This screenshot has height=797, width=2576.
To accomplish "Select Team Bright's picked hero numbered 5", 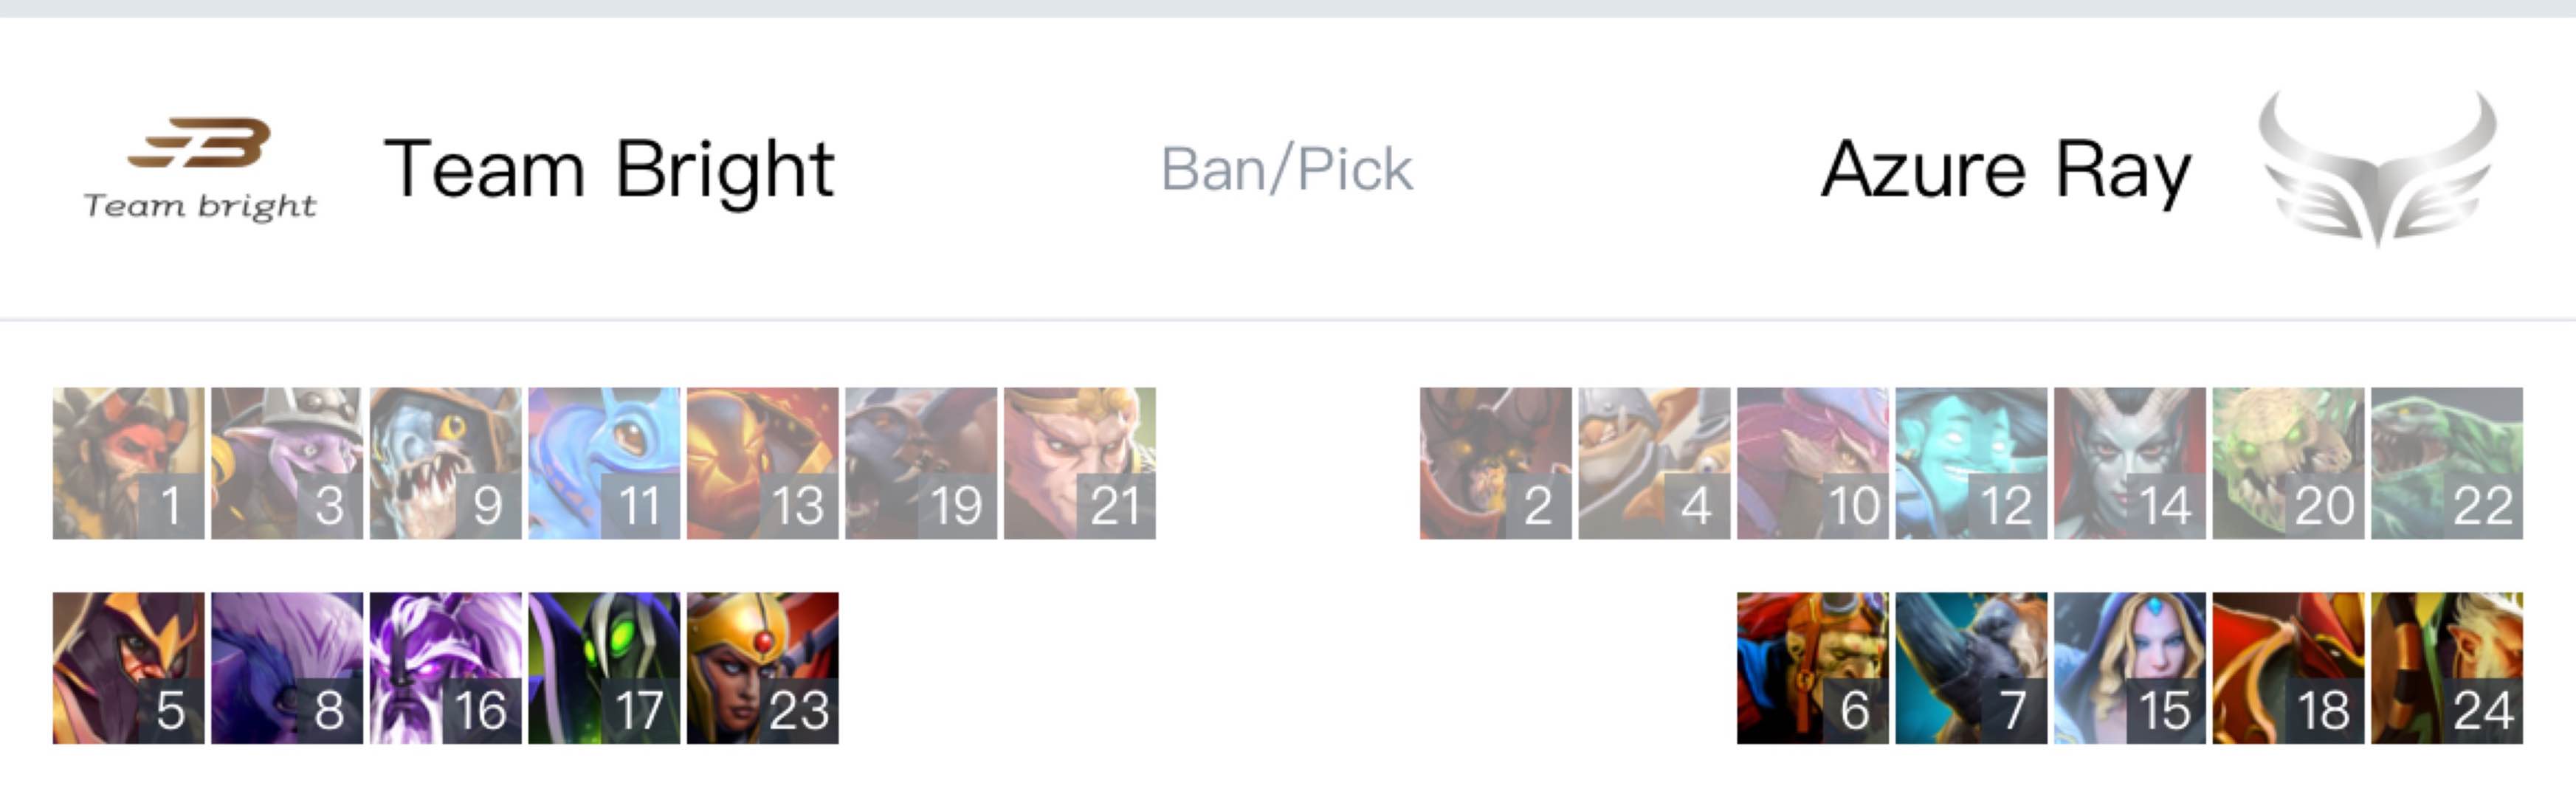I will coord(128,668).
